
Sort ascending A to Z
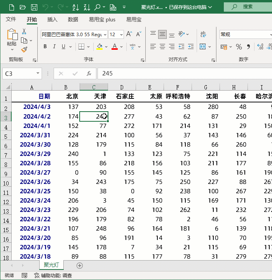click(x=75, y=7)
